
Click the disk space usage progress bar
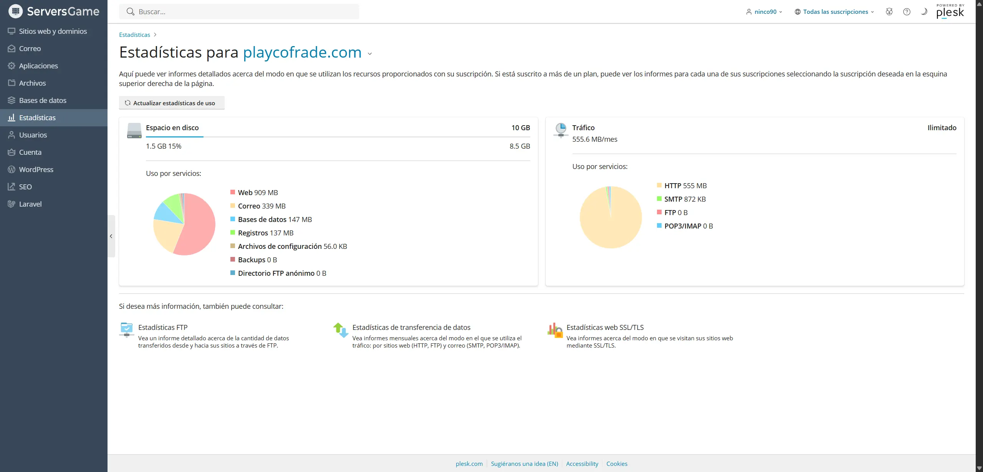[338, 136]
